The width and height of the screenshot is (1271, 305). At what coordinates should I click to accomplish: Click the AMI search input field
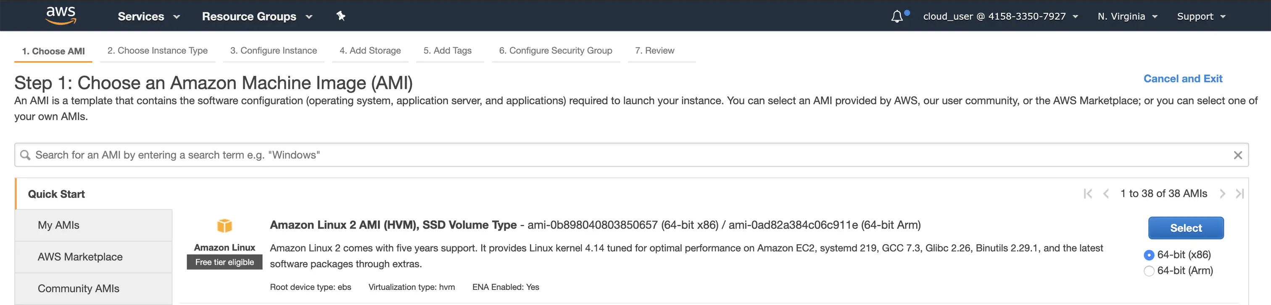tap(627, 155)
